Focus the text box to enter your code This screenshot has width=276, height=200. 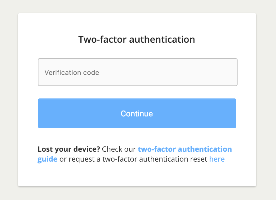tap(137, 72)
